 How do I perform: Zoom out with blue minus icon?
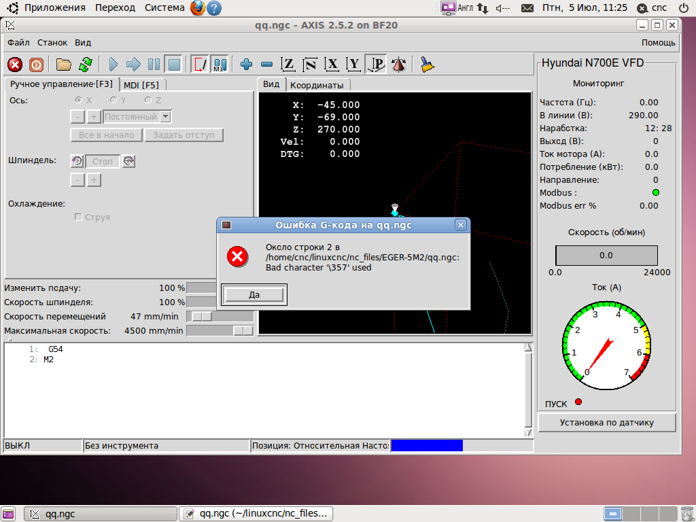[x=266, y=65]
